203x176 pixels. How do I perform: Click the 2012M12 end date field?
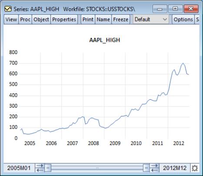click(175, 168)
